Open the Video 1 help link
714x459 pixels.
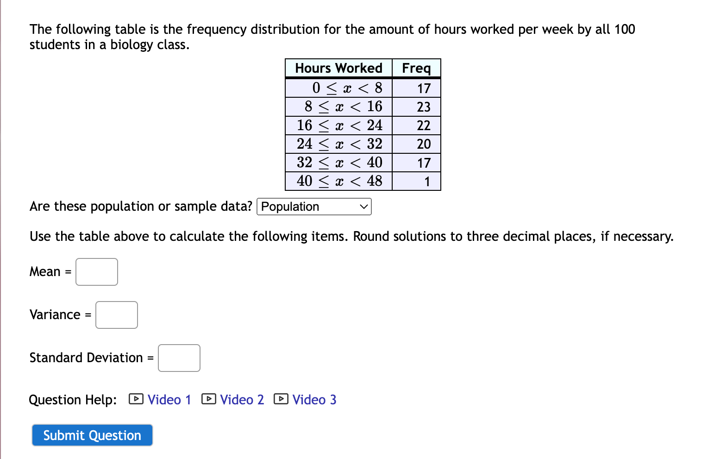coord(169,399)
